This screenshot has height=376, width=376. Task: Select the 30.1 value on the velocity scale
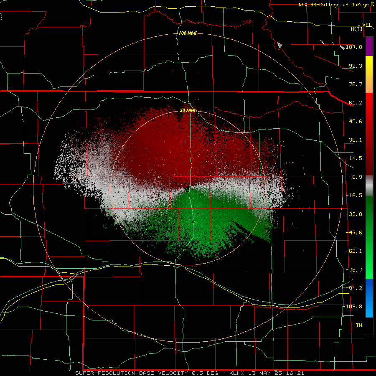pyautogui.click(x=356, y=140)
